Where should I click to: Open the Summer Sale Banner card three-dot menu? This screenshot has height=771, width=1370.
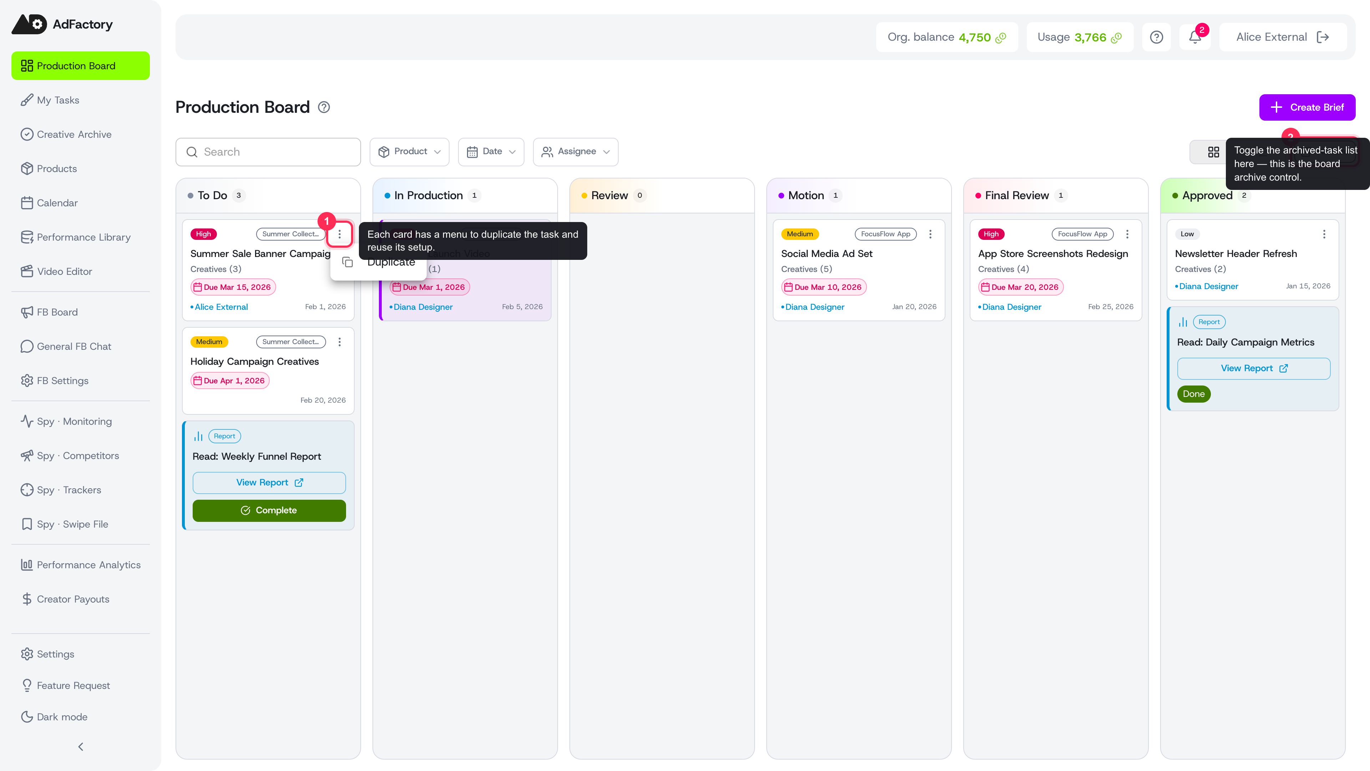339,234
